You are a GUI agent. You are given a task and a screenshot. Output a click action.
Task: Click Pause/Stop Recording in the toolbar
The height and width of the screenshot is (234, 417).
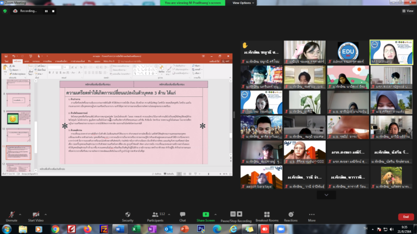(236, 214)
